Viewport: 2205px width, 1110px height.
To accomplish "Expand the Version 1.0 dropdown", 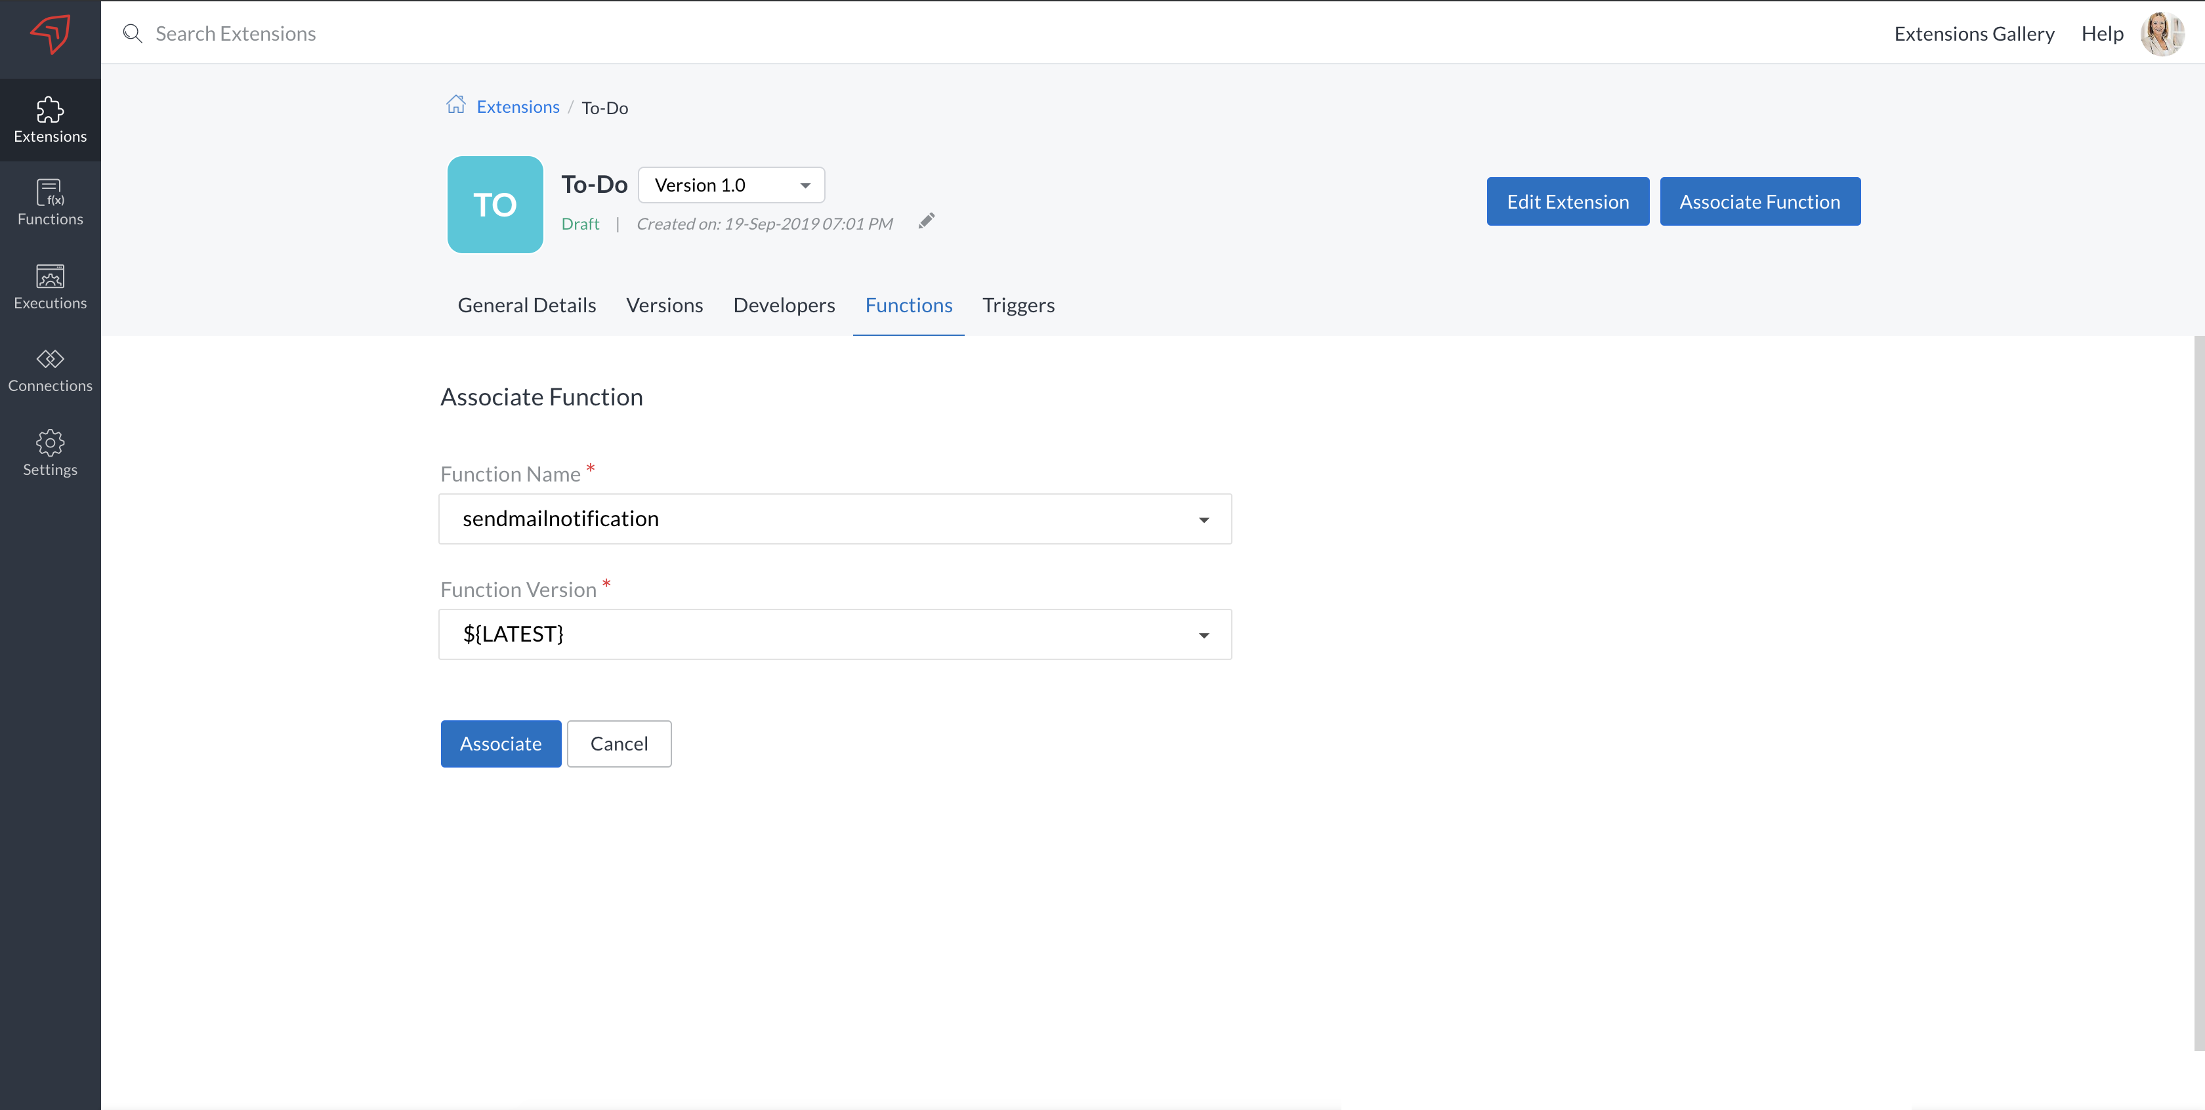I will tap(731, 185).
